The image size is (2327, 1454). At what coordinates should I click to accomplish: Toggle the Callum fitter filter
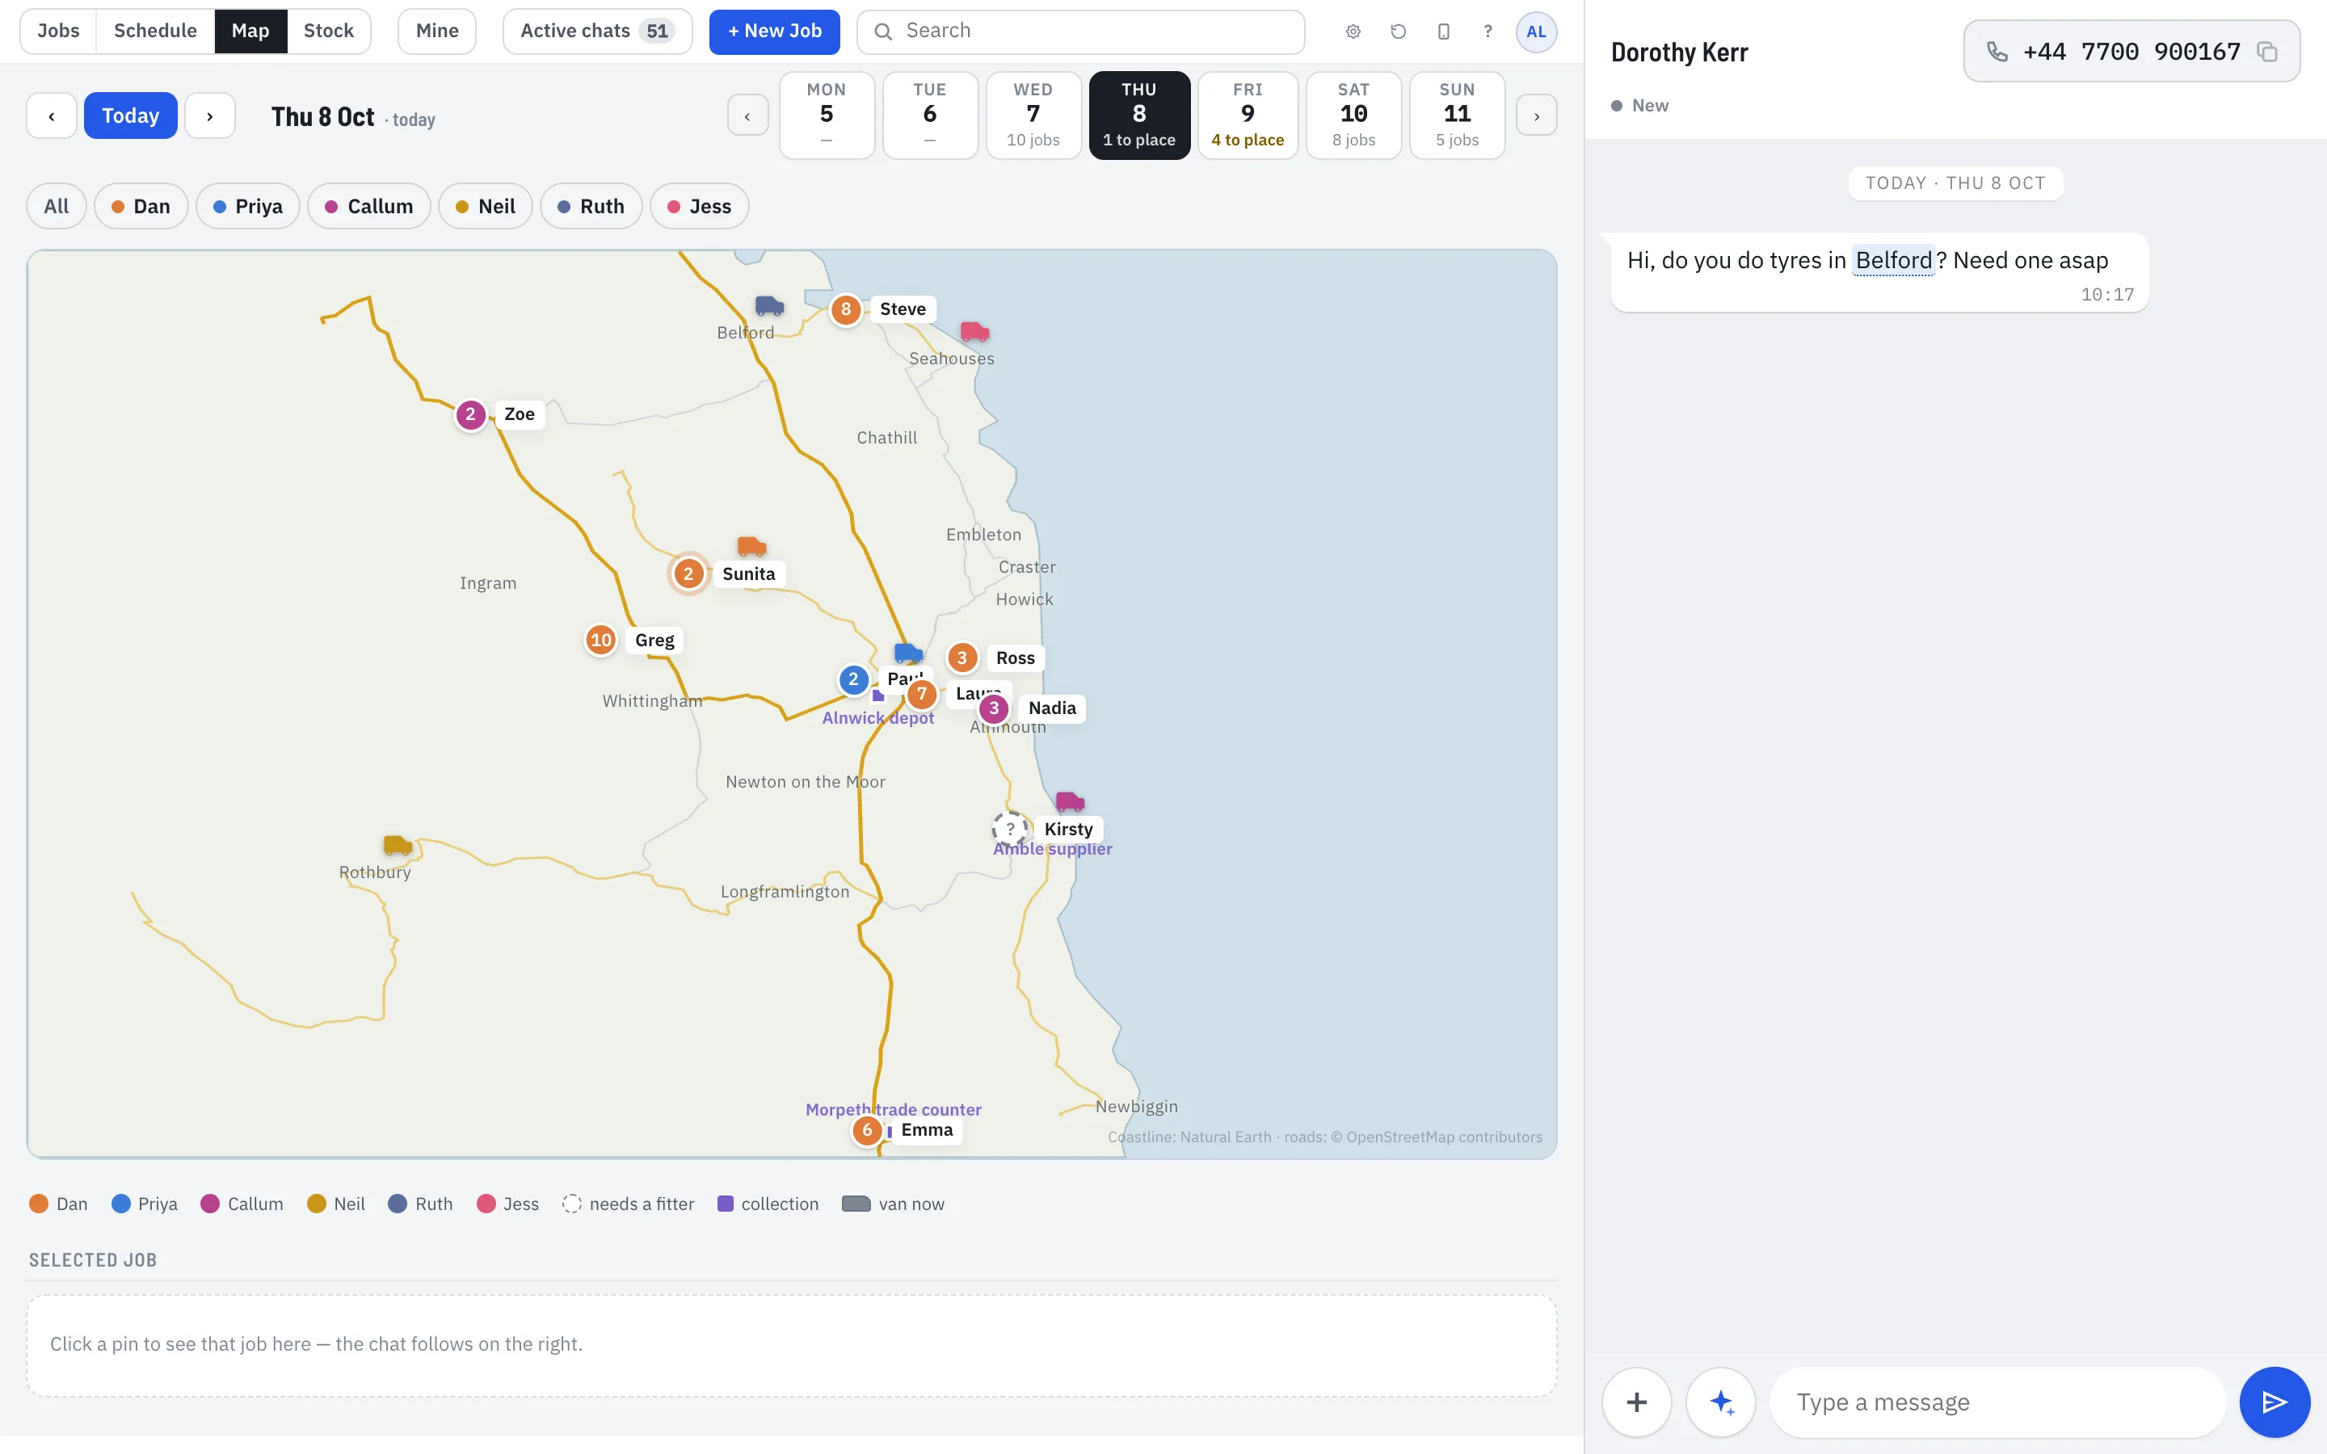point(369,206)
